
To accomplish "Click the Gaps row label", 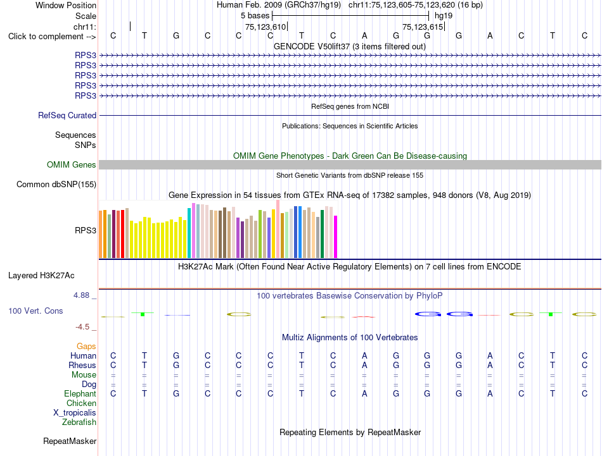I will coord(86,347).
